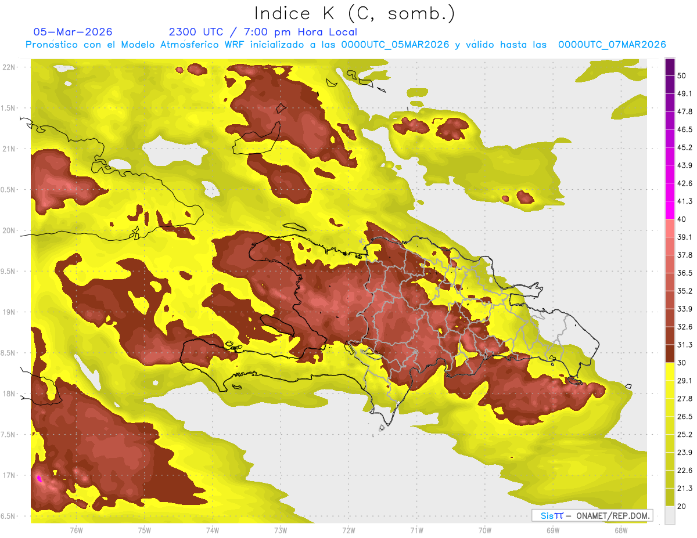
Task: Click the bottom color scale value "20"
Action: pos(682,506)
